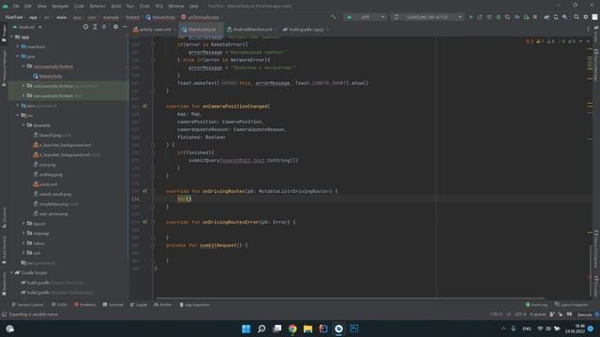Select user_arrow.png file
This screenshot has width=600, height=337.
pyautogui.click(x=50, y=213)
